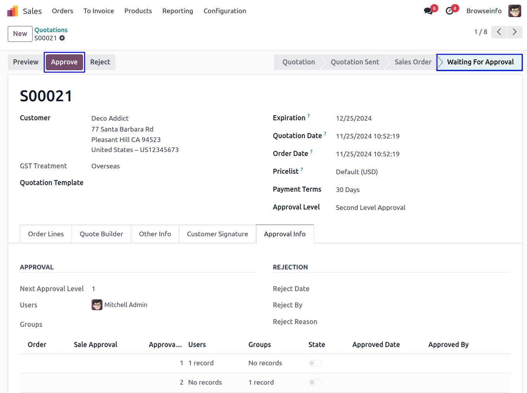Follow the Quotations breadcrumb link

51,30
